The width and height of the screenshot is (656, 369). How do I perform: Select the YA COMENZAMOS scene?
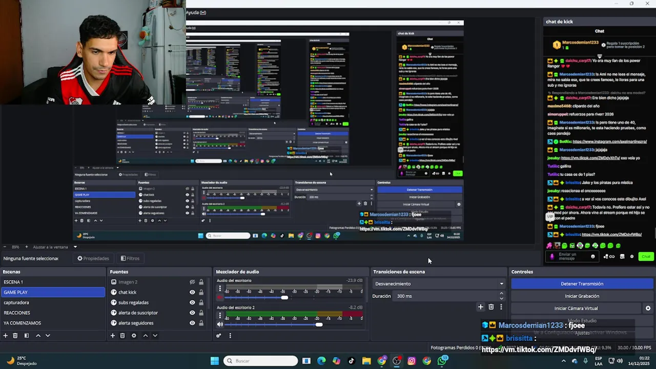coord(53,323)
